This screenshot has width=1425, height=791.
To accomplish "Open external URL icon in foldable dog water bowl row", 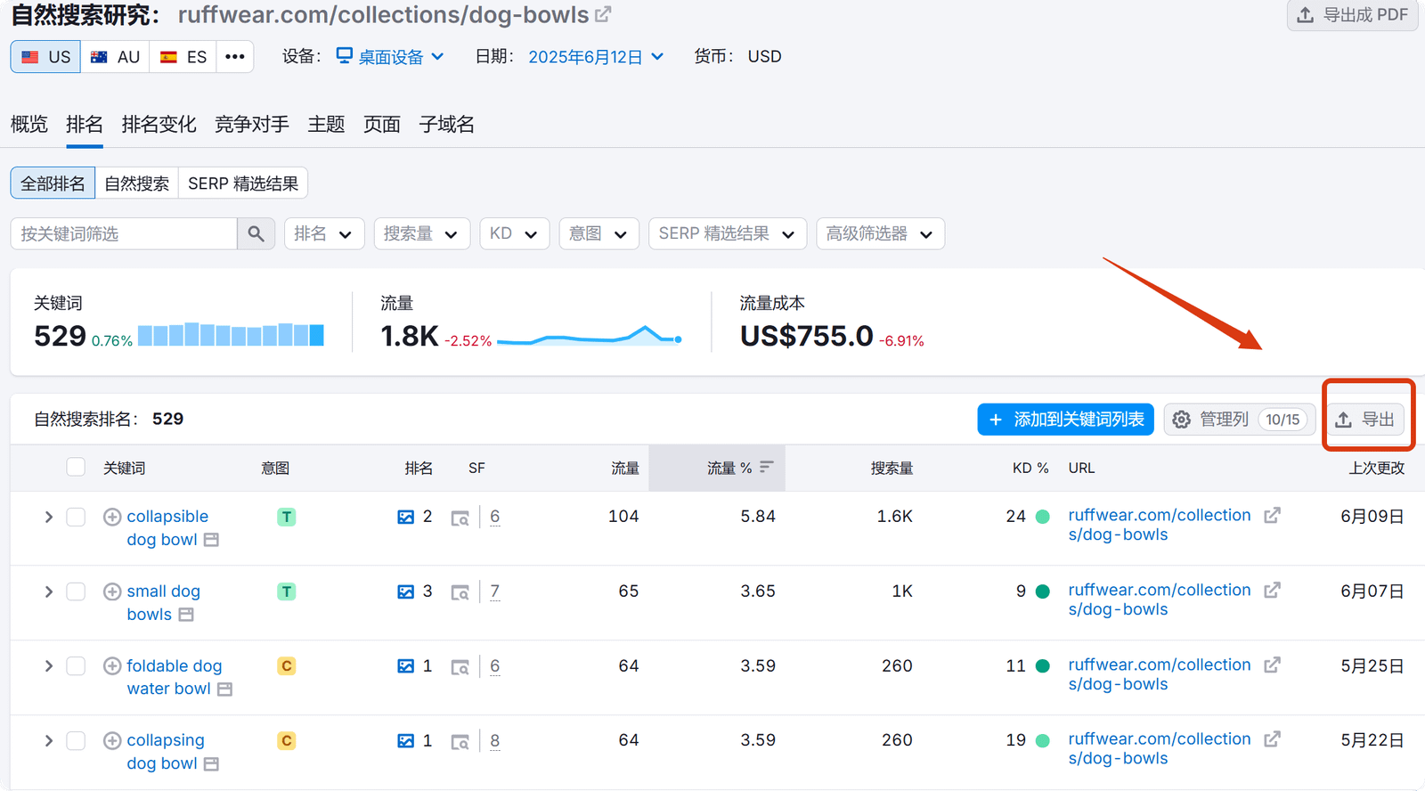I will (1273, 665).
